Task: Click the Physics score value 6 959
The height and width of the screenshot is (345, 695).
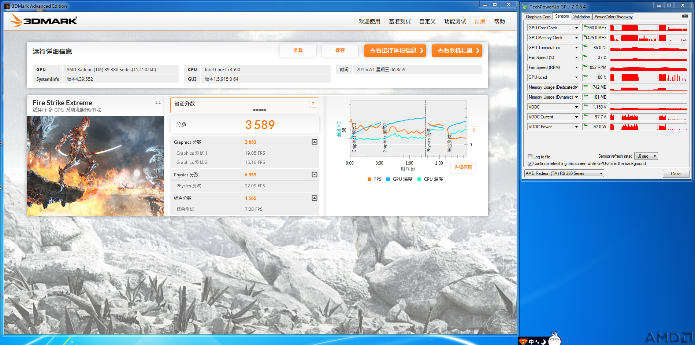Action: click(250, 175)
